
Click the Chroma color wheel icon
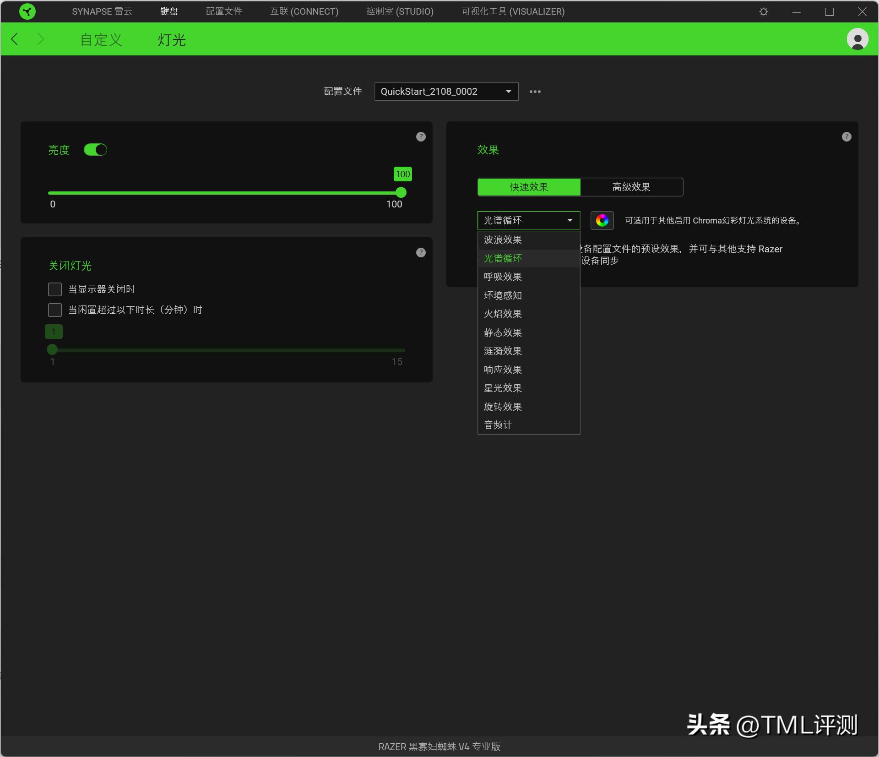602,221
